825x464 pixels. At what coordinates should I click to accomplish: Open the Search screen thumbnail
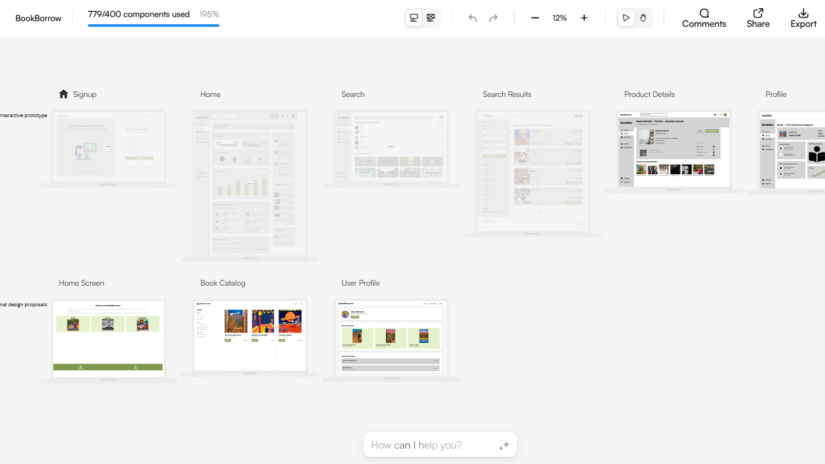[x=391, y=148]
